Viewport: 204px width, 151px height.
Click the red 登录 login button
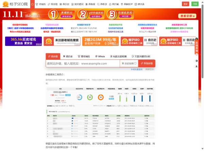tap(185, 4)
